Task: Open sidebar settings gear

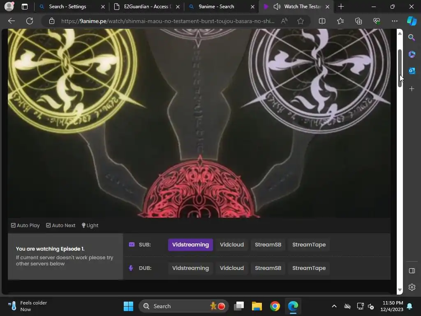Action: (x=412, y=287)
